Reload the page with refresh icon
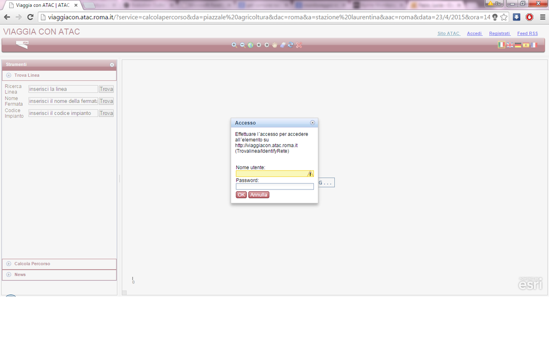This screenshot has height=350, width=549. click(31, 17)
